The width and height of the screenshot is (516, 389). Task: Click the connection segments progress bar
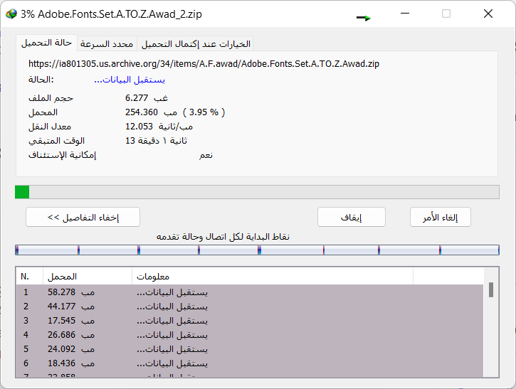pos(256,250)
